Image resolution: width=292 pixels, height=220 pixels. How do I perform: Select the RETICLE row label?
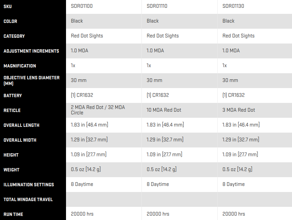tap(12, 110)
